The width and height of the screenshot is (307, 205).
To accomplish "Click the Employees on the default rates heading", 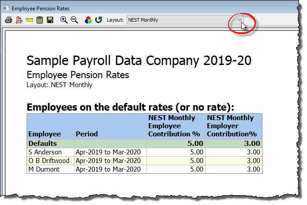I will [x=130, y=107].
